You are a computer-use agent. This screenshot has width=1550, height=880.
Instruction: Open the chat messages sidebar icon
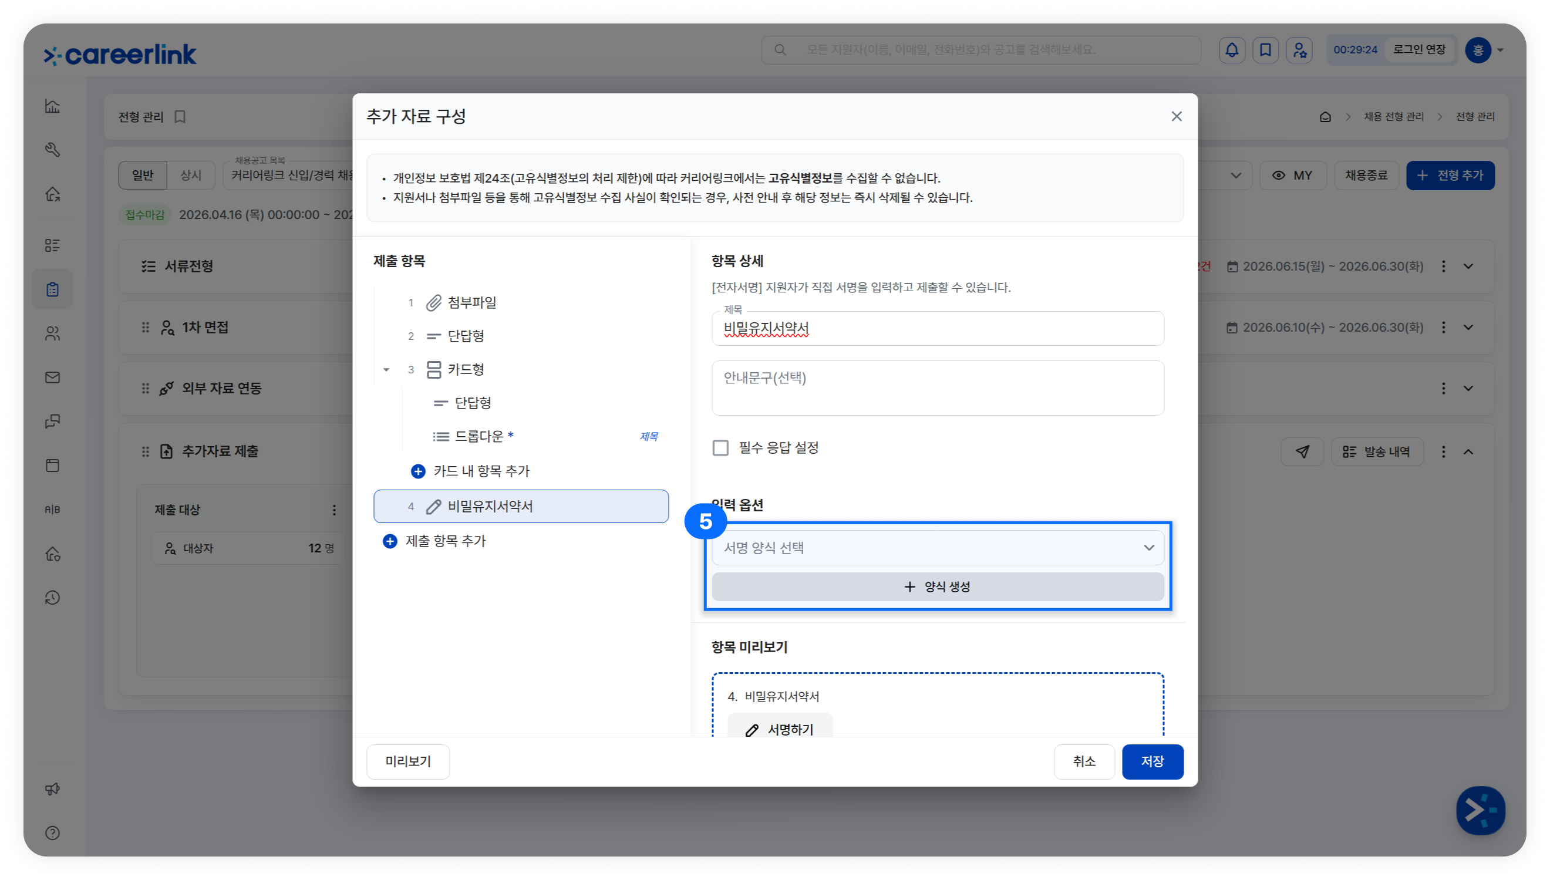click(53, 422)
